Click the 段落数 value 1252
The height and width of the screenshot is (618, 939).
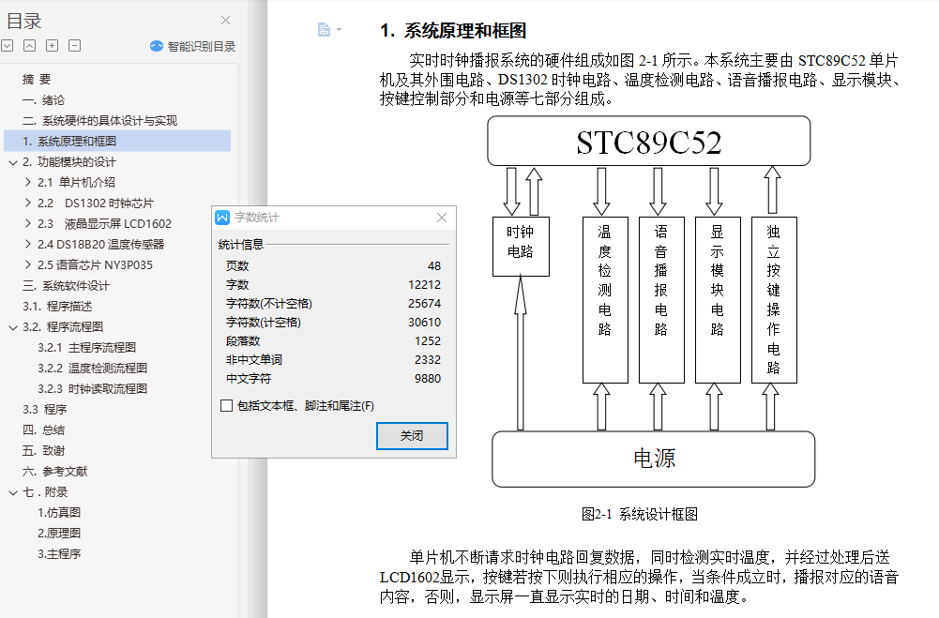coord(428,340)
